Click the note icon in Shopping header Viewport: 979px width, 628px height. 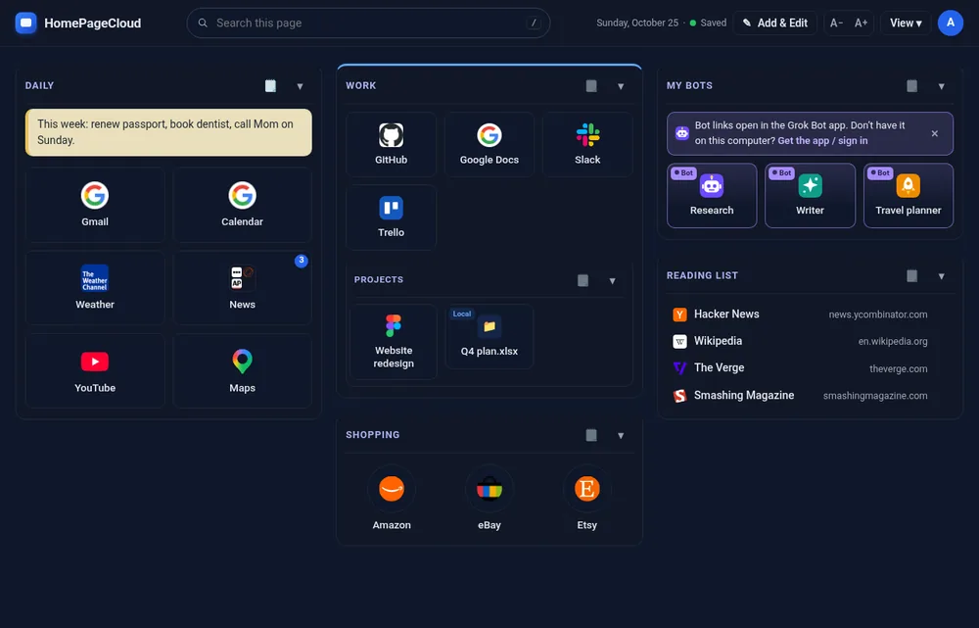[x=591, y=435]
